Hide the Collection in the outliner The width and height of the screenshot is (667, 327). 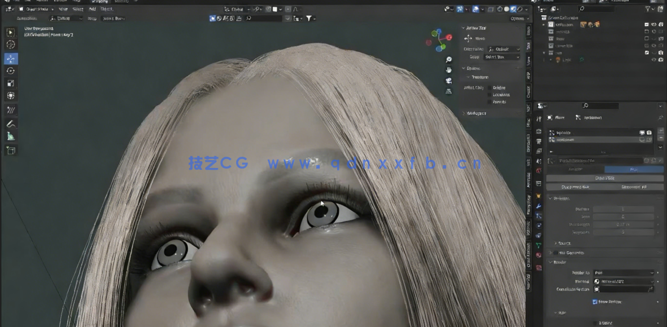click(x=653, y=25)
